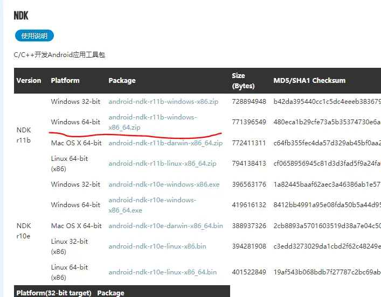This screenshot has height=297, width=381.
Task: Select the C/C++开发Android应用工具包 description
Action: [x=59, y=55]
